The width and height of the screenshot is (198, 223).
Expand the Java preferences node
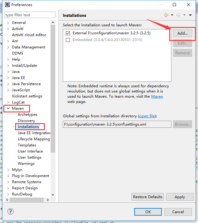8,72
